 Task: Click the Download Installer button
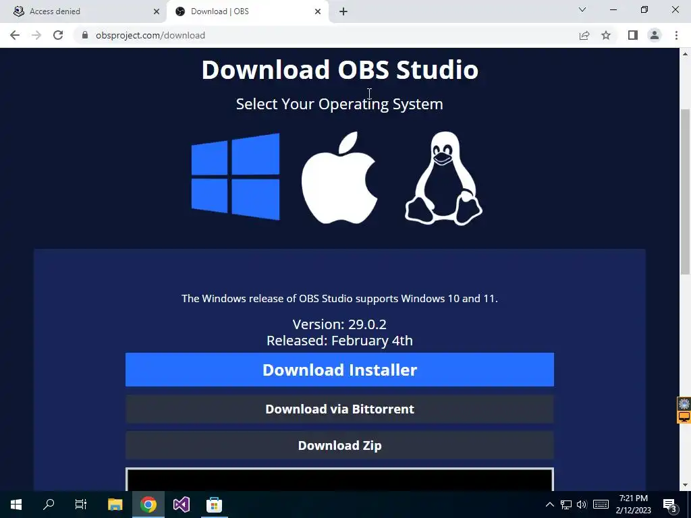tap(339, 370)
